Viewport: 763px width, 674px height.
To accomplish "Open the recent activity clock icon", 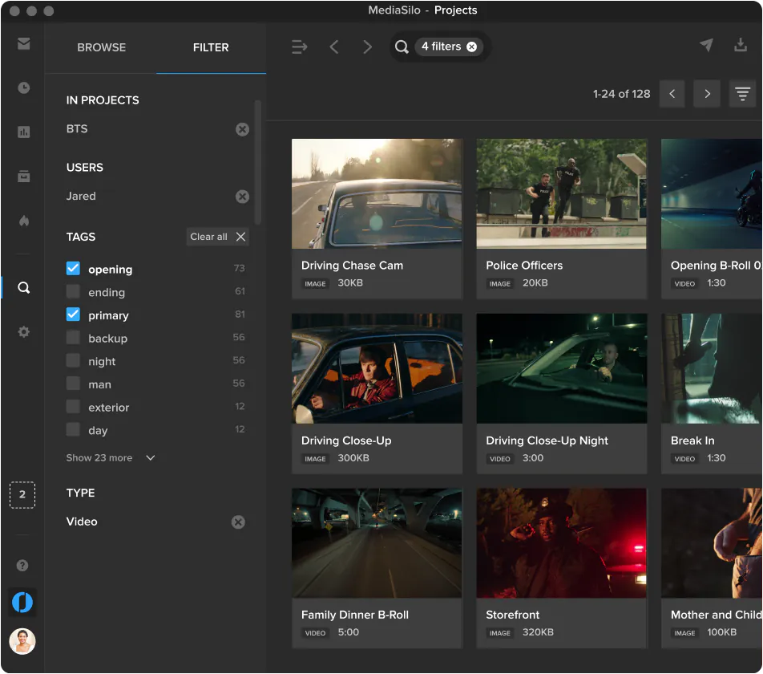I will coord(23,88).
